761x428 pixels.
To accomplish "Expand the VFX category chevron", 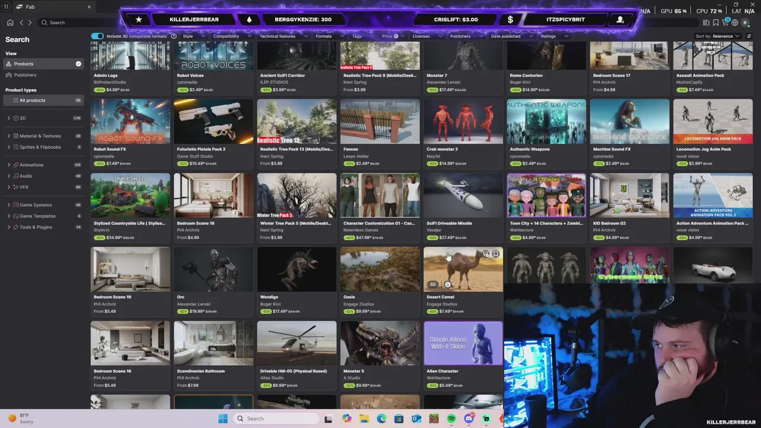I will coord(8,187).
